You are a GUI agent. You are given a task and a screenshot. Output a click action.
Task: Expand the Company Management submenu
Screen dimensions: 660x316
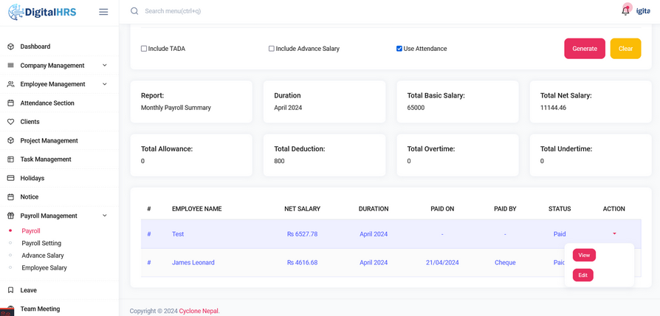(x=105, y=66)
